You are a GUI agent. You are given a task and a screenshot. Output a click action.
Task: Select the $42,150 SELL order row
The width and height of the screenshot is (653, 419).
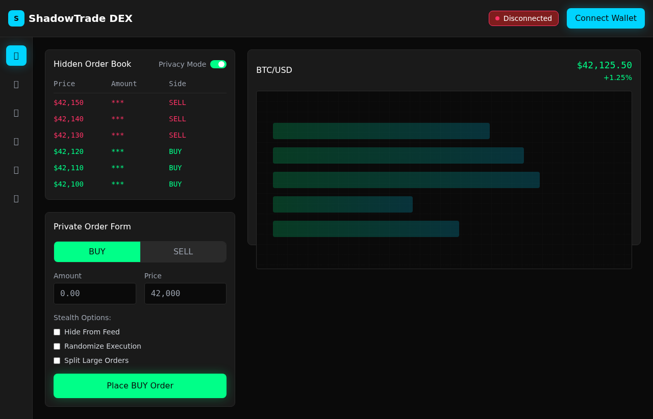click(x=120, y=102)
